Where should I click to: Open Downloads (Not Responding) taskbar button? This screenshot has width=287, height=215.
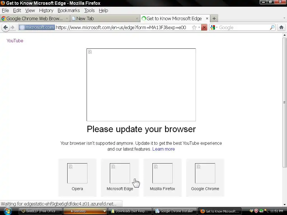(x=130, y=211)
